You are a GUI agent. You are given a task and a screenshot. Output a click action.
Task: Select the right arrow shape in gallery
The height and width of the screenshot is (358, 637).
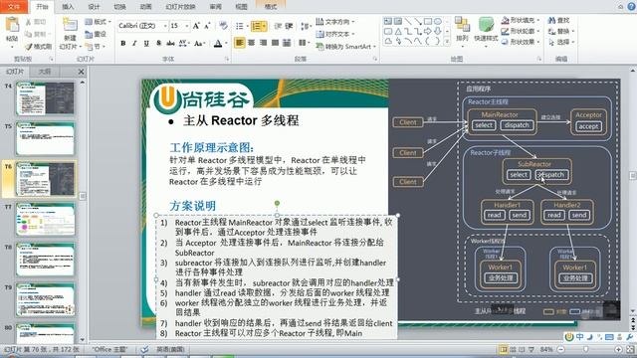427,31
